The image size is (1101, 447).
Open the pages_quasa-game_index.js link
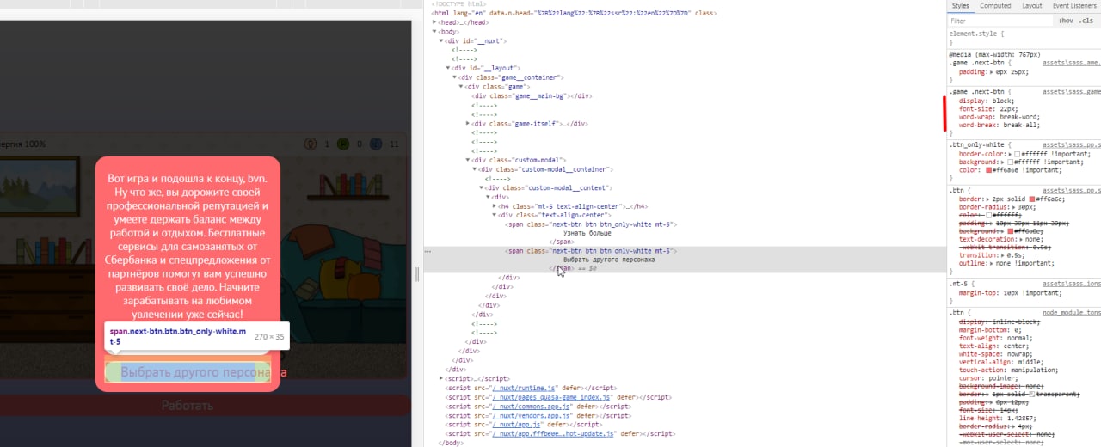(x=550, y=397)
